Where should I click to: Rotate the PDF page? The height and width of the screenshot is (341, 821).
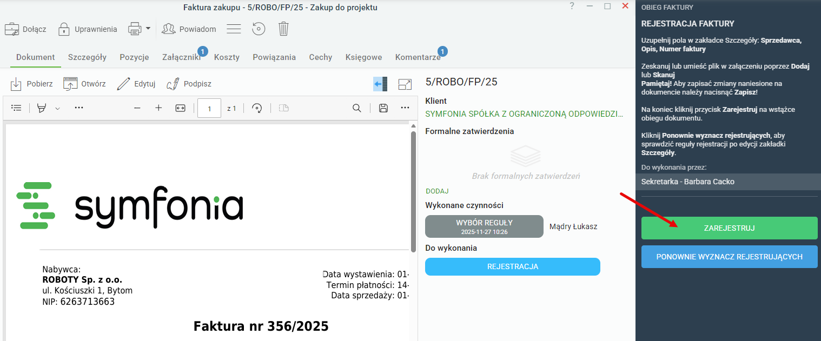(257, 108)
